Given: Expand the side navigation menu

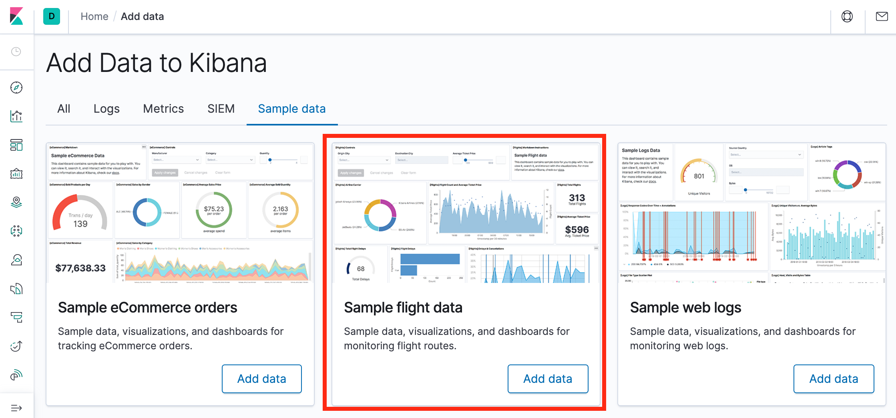Looking at the screenshot, I should tap(16, 408).
